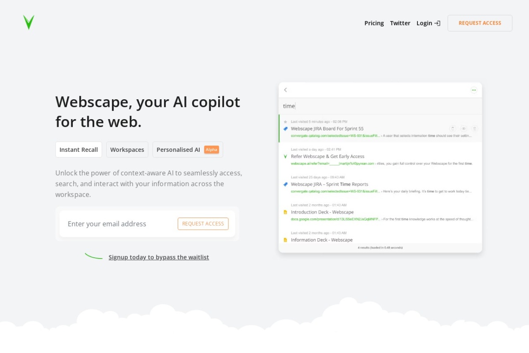Click the search box containing 'time'

tap(380, 106)
